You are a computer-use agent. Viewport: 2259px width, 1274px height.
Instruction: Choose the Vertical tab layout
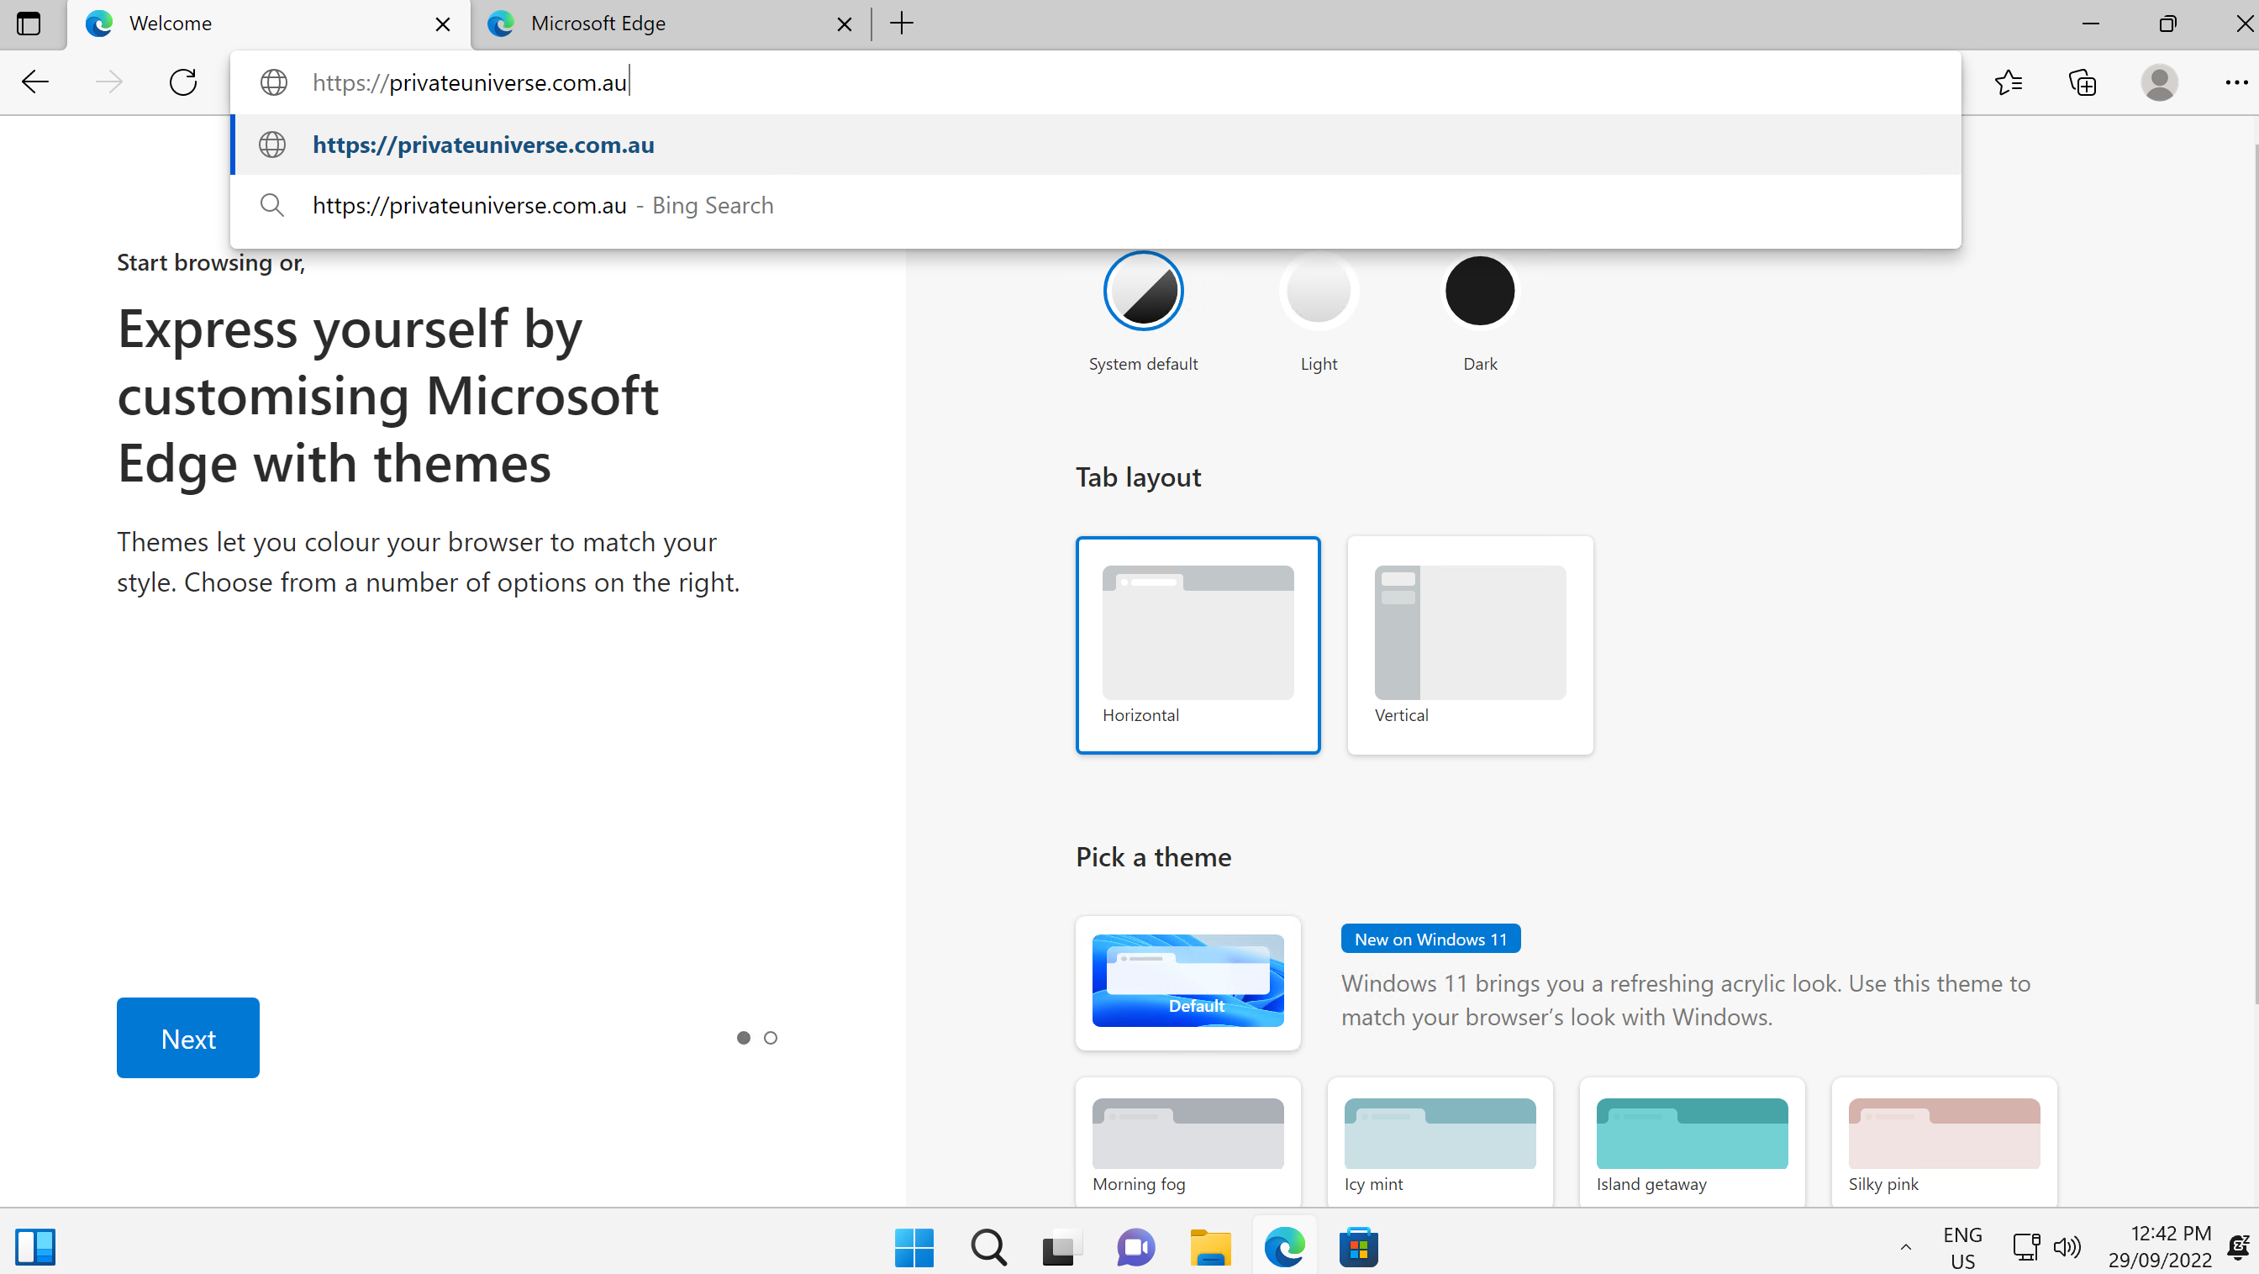pyautogui.click(x=1470, y=645)
